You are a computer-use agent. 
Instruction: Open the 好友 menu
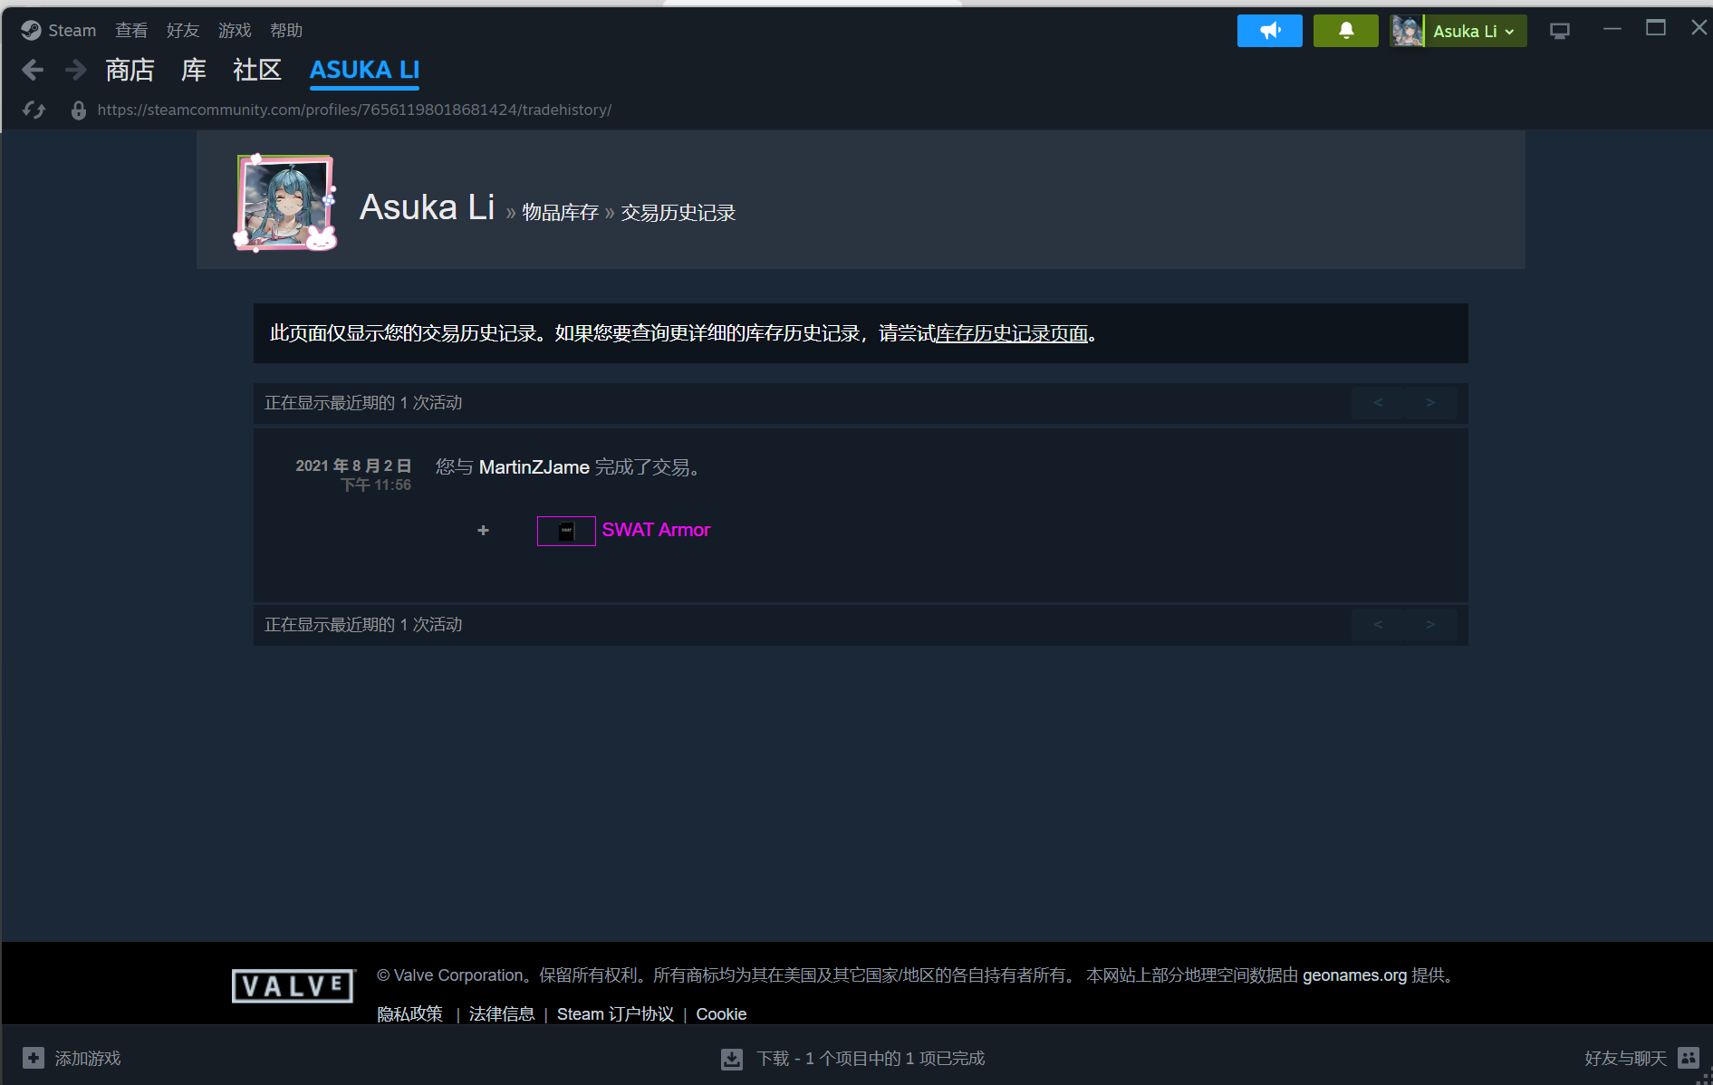tap(183, 31)
